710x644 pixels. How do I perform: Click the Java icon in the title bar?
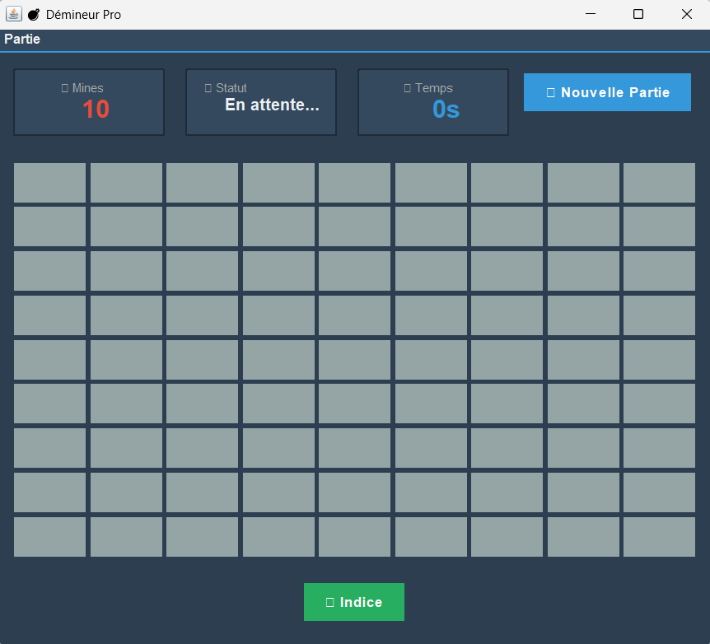coord(14,14)
